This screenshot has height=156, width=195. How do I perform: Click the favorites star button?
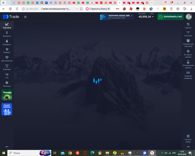[25, 17]
